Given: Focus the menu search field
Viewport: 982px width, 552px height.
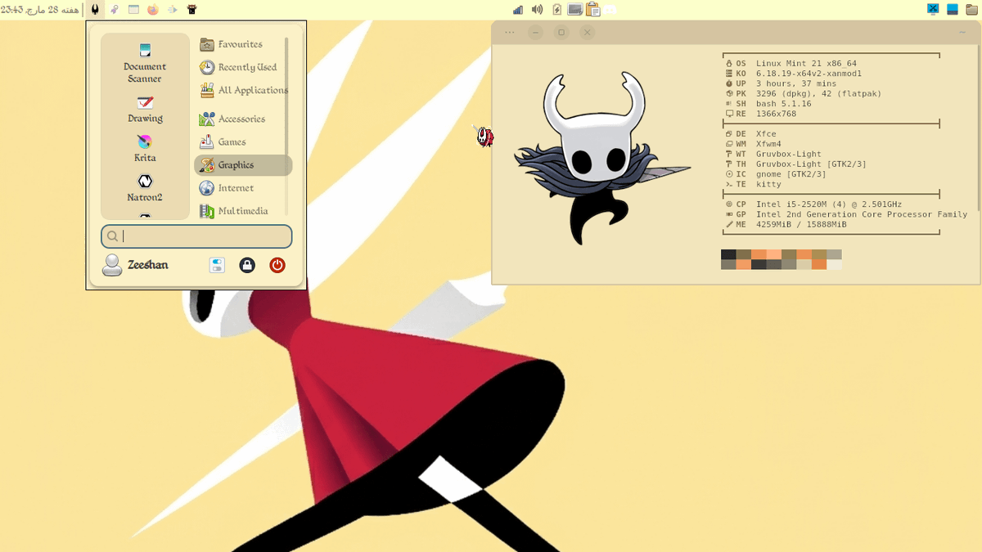Looking at the screenshot, I should click(196, 236).
